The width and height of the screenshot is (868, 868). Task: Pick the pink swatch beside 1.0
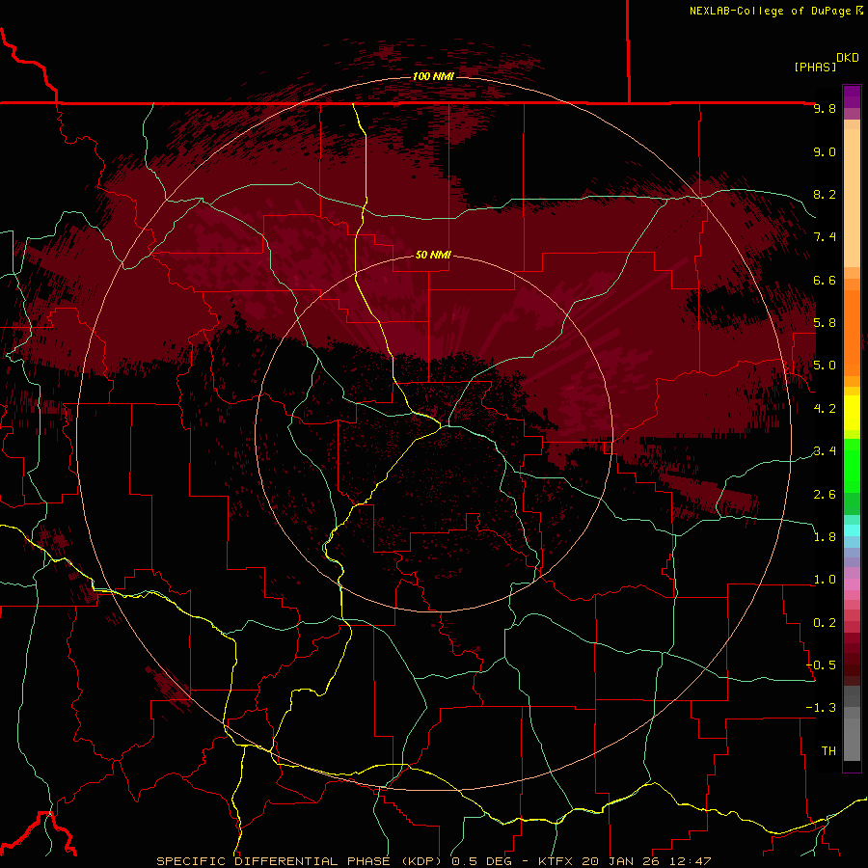click(x=852, y=584)
